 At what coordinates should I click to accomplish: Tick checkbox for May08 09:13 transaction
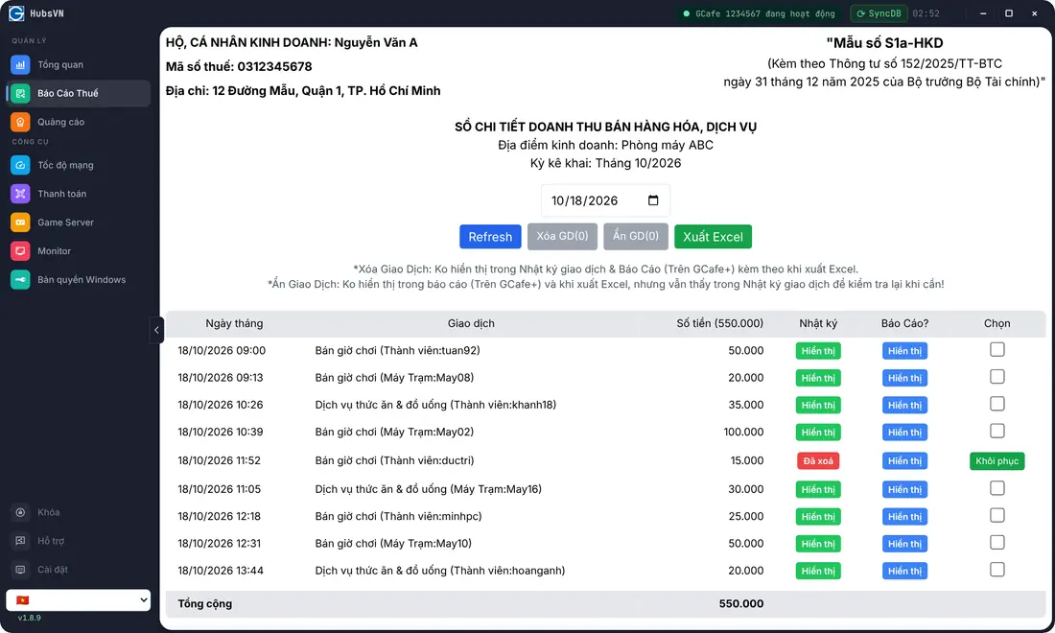click(x=997, y=377)
